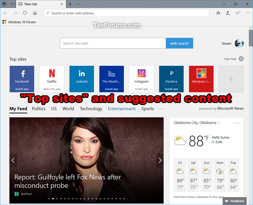253x205 pixels.
Task: Open Sat forecast column
Action: pos(193,175)
